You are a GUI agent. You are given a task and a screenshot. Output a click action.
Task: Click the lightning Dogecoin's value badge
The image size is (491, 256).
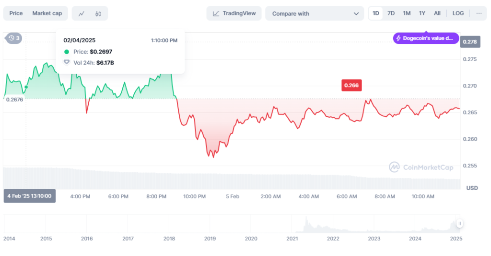coord(426,38)
